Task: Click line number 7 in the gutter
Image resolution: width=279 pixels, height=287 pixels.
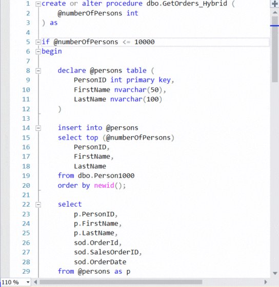Action: click(x=28, y=61)
